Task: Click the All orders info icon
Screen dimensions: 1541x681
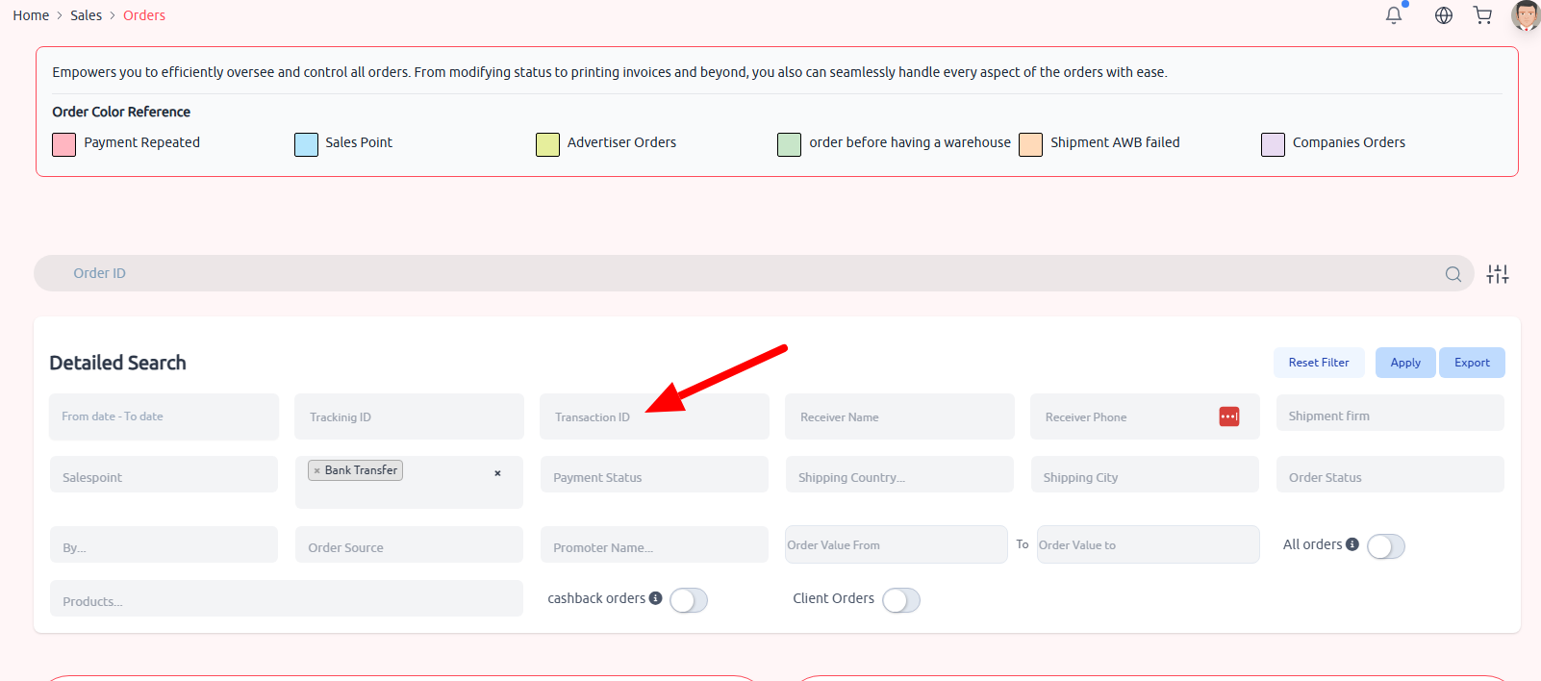Action: click(1352, 544)
